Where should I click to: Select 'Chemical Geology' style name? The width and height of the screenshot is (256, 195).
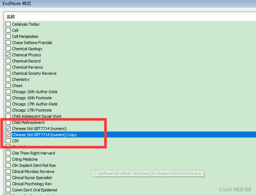(27, 49)
